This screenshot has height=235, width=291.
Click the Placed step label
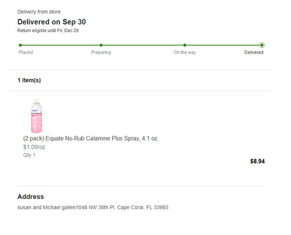[x=26, y=52]
